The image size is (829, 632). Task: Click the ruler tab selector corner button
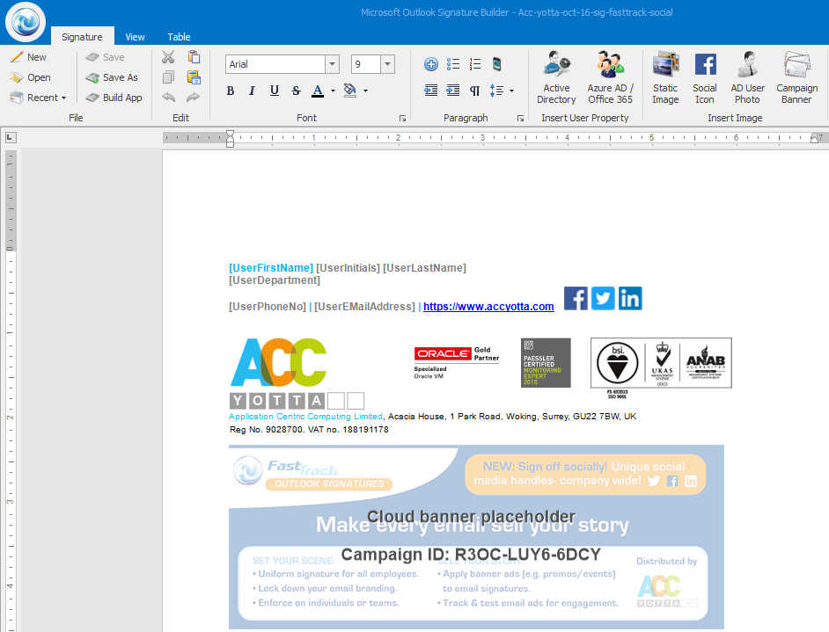pos(11,138)
